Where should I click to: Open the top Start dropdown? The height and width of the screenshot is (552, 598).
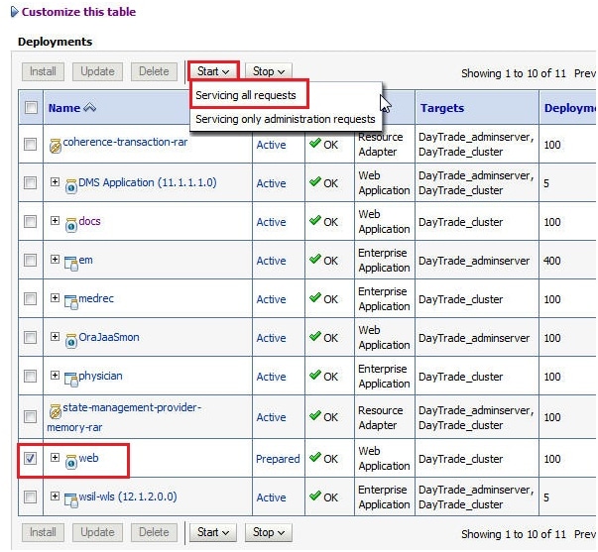click(213, 71)
